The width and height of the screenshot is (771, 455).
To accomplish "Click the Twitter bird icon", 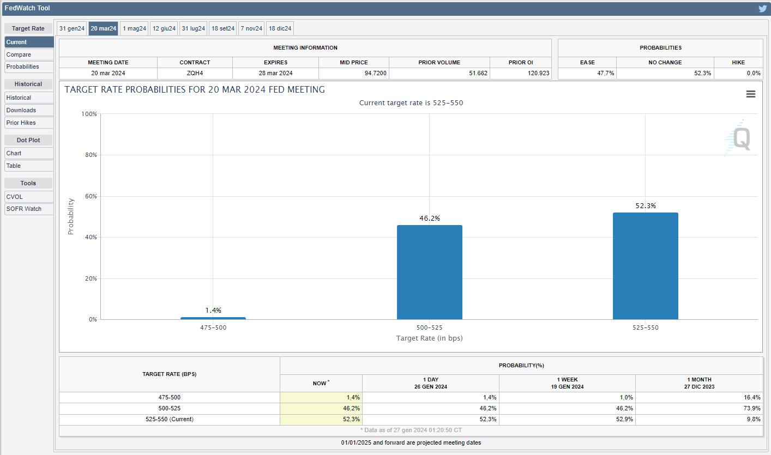I will tap(762, 8).
